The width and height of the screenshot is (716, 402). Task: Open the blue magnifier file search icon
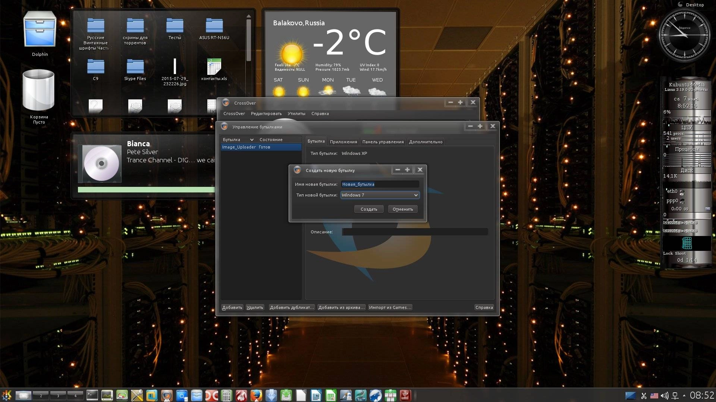point(182,395)
